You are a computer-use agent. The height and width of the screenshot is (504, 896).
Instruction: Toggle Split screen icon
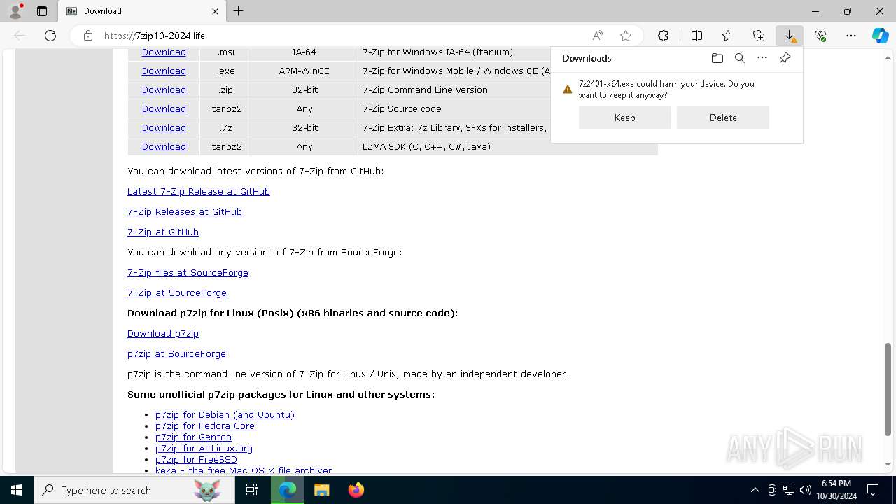696,36
